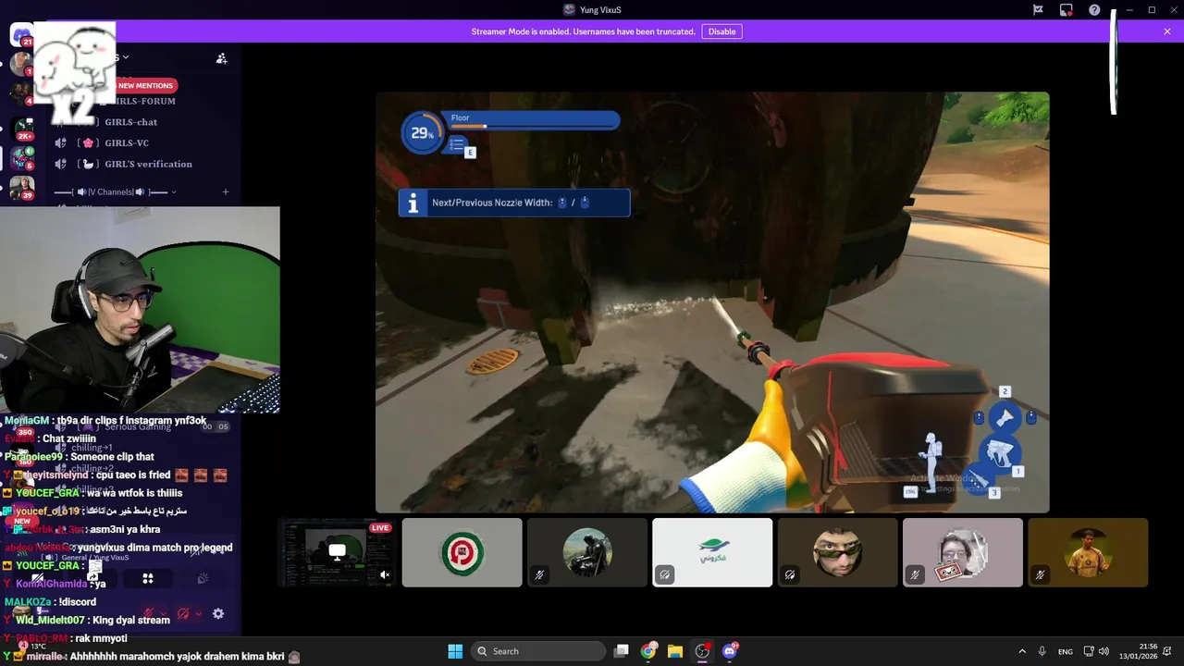Focus the main game stream video

point(712,302)
